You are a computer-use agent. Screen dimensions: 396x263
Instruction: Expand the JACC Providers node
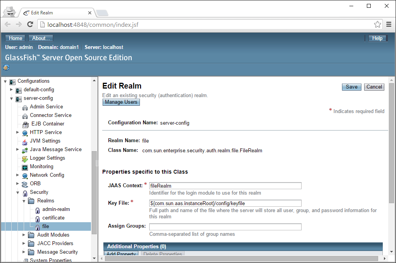click(x=24, y=243)
